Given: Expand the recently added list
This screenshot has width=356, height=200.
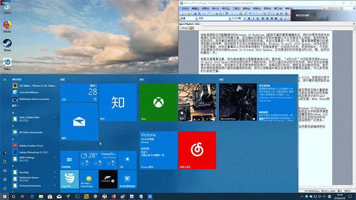Looking at the screenshot, I should click(x=15, y=106).
